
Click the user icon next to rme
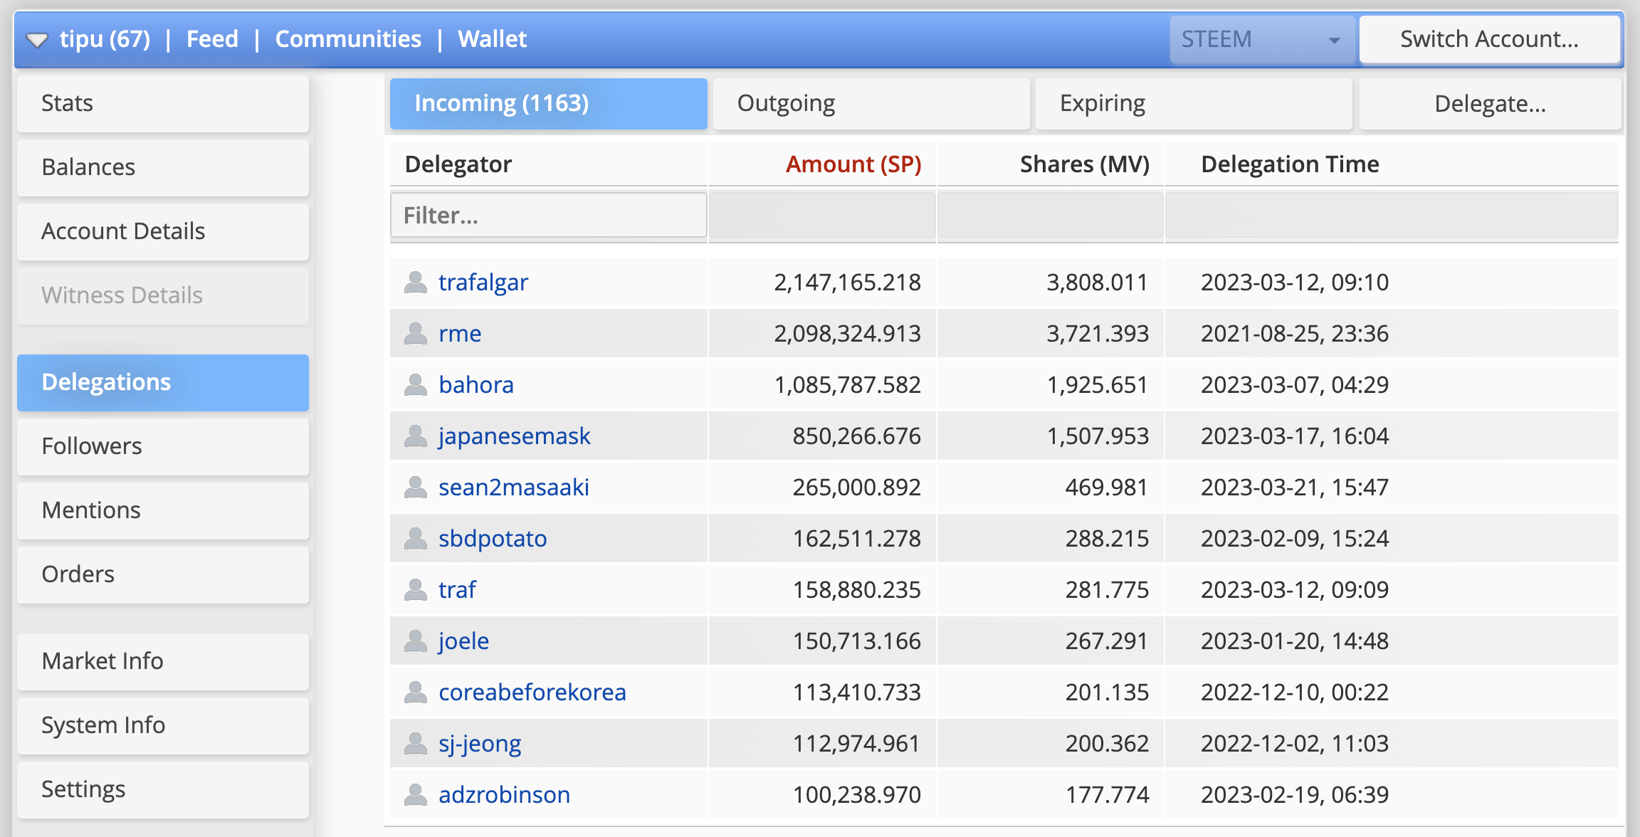click(415, 334)
